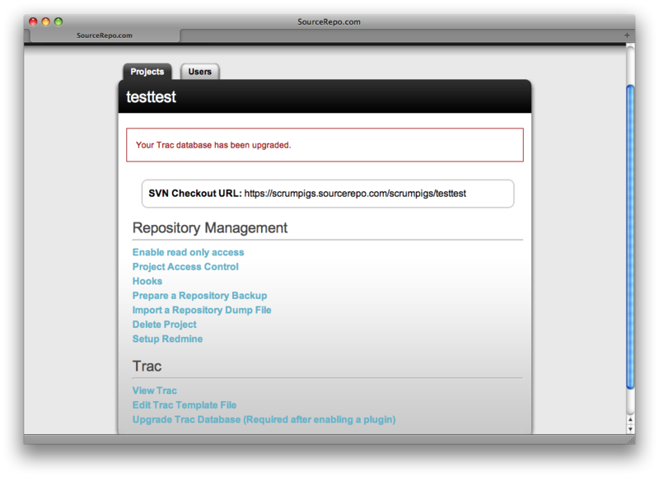Click the scrollbar up arrow

click(x=630, y=419)
